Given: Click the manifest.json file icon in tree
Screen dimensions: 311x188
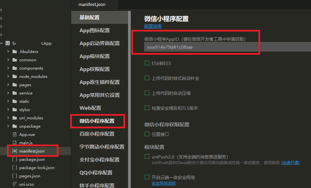Looking at the screenshot, I should 14,151.
